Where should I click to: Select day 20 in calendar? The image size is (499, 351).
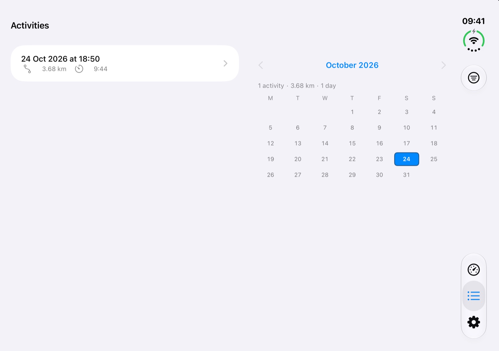[298, 159]
